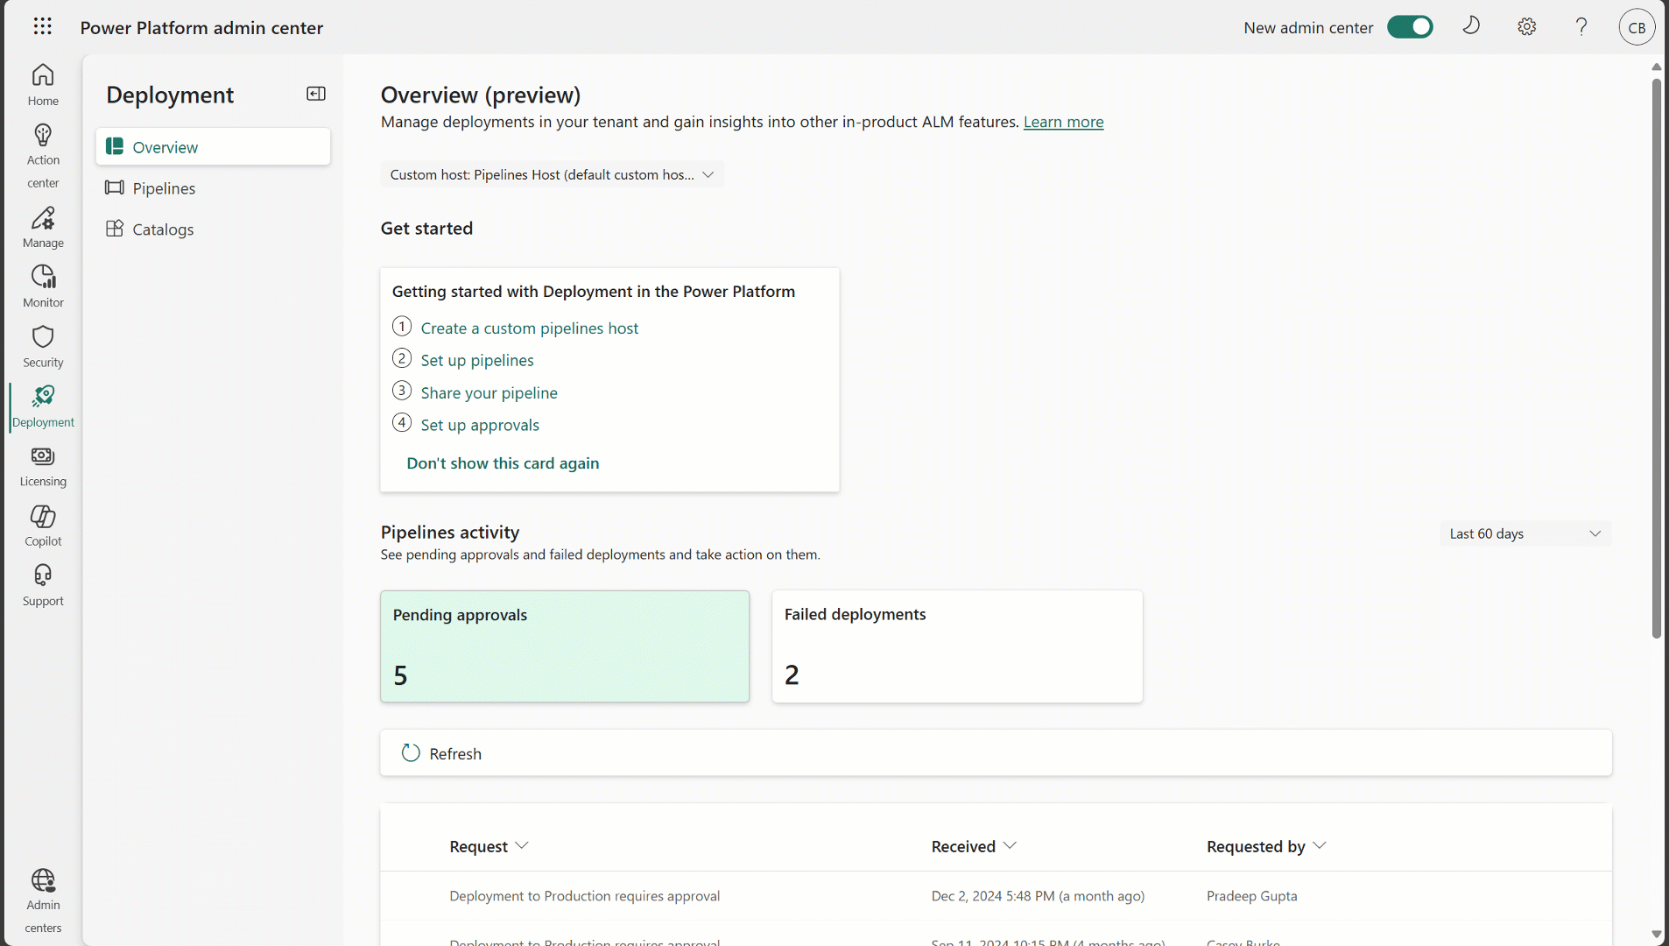Screen dimensions: 1669x946
Task: Collapse the Deployment panel with the arrow
Action: 316,94
